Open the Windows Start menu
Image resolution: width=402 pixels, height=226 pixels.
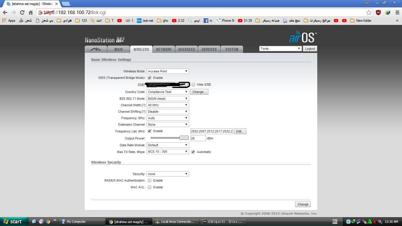[x=14, y=222]
